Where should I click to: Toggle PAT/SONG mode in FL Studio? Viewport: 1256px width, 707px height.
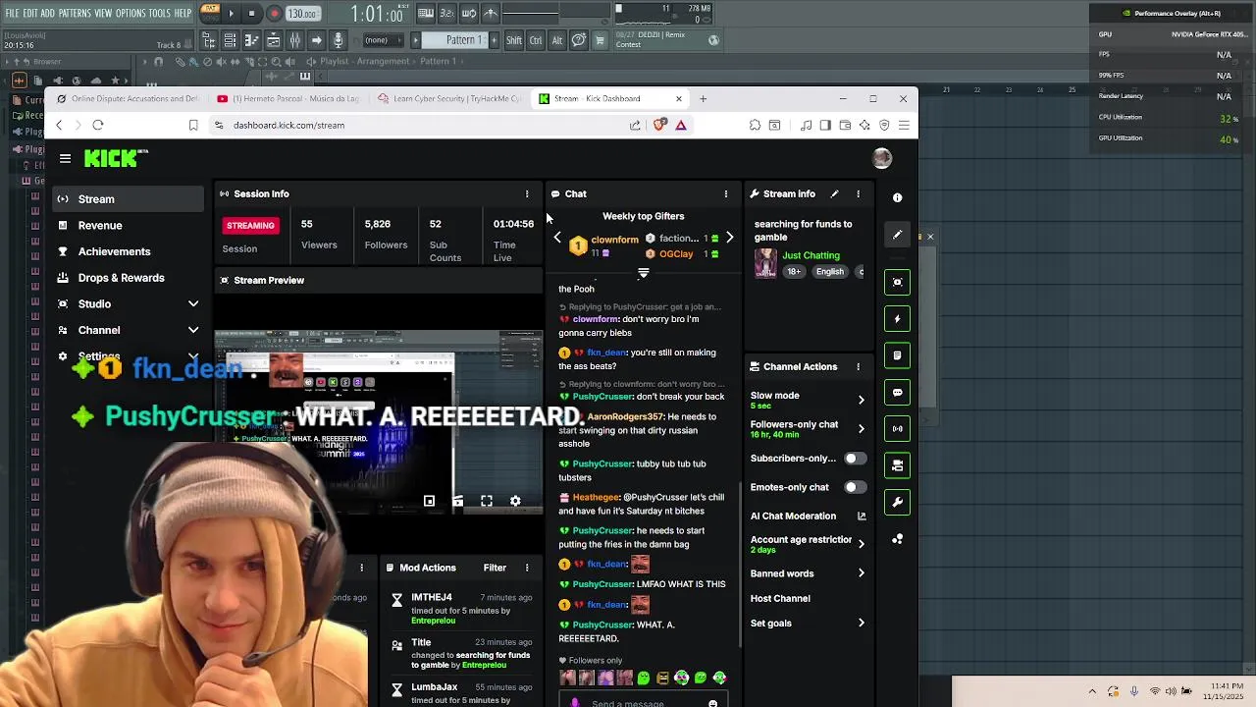click(x=210, y=14)
